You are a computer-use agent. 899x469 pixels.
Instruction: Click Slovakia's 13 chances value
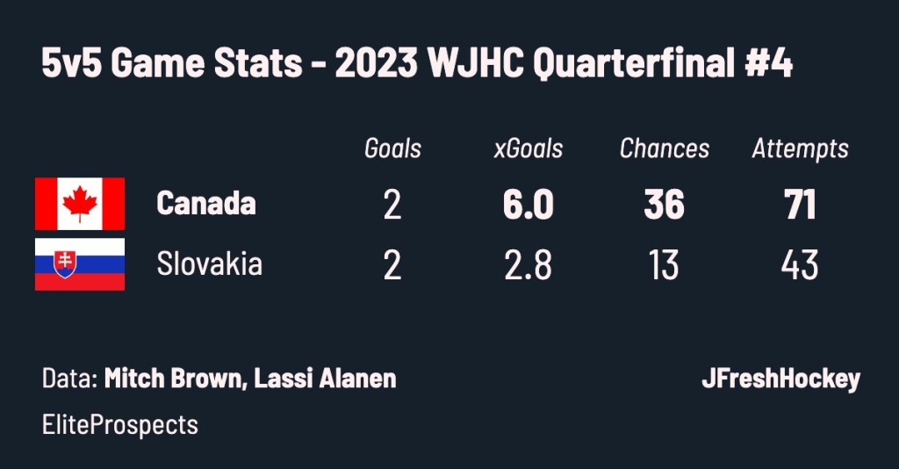(664, 265)
